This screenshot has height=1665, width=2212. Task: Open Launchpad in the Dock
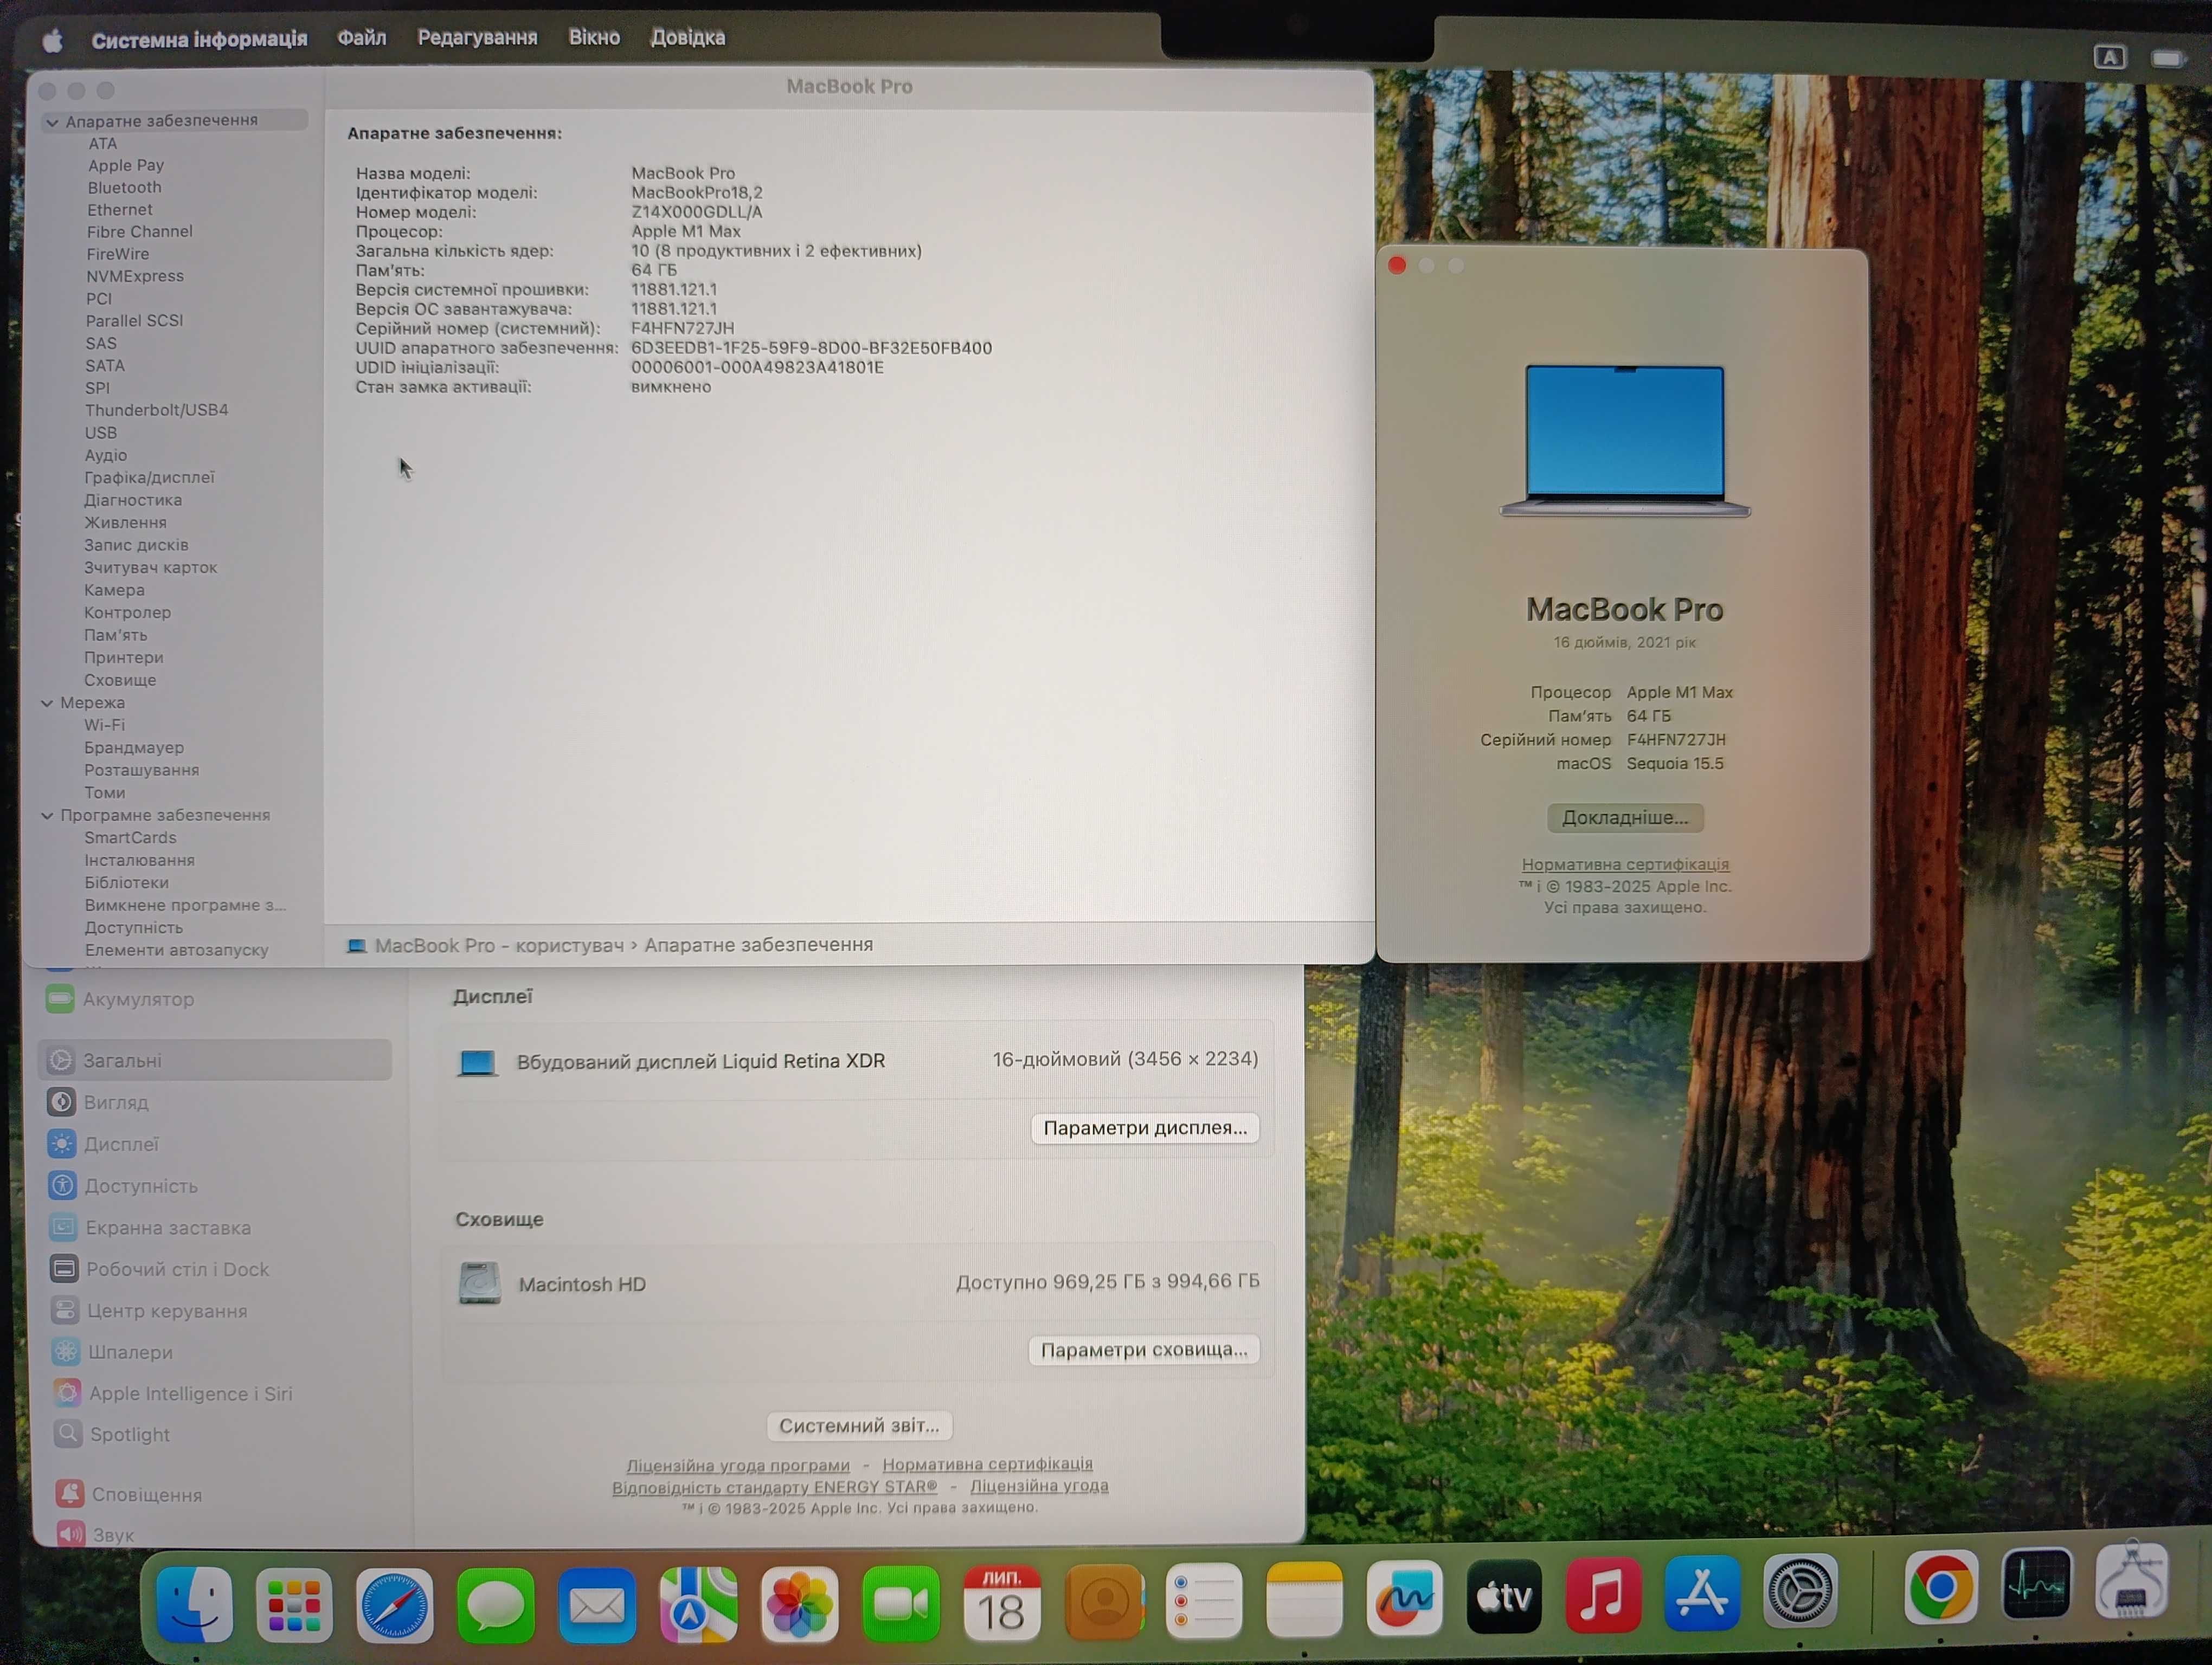[294, 1605]
